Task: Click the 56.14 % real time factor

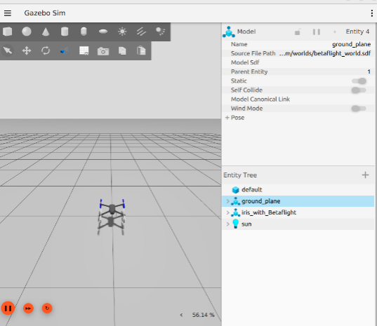Action: pos(203,315)
